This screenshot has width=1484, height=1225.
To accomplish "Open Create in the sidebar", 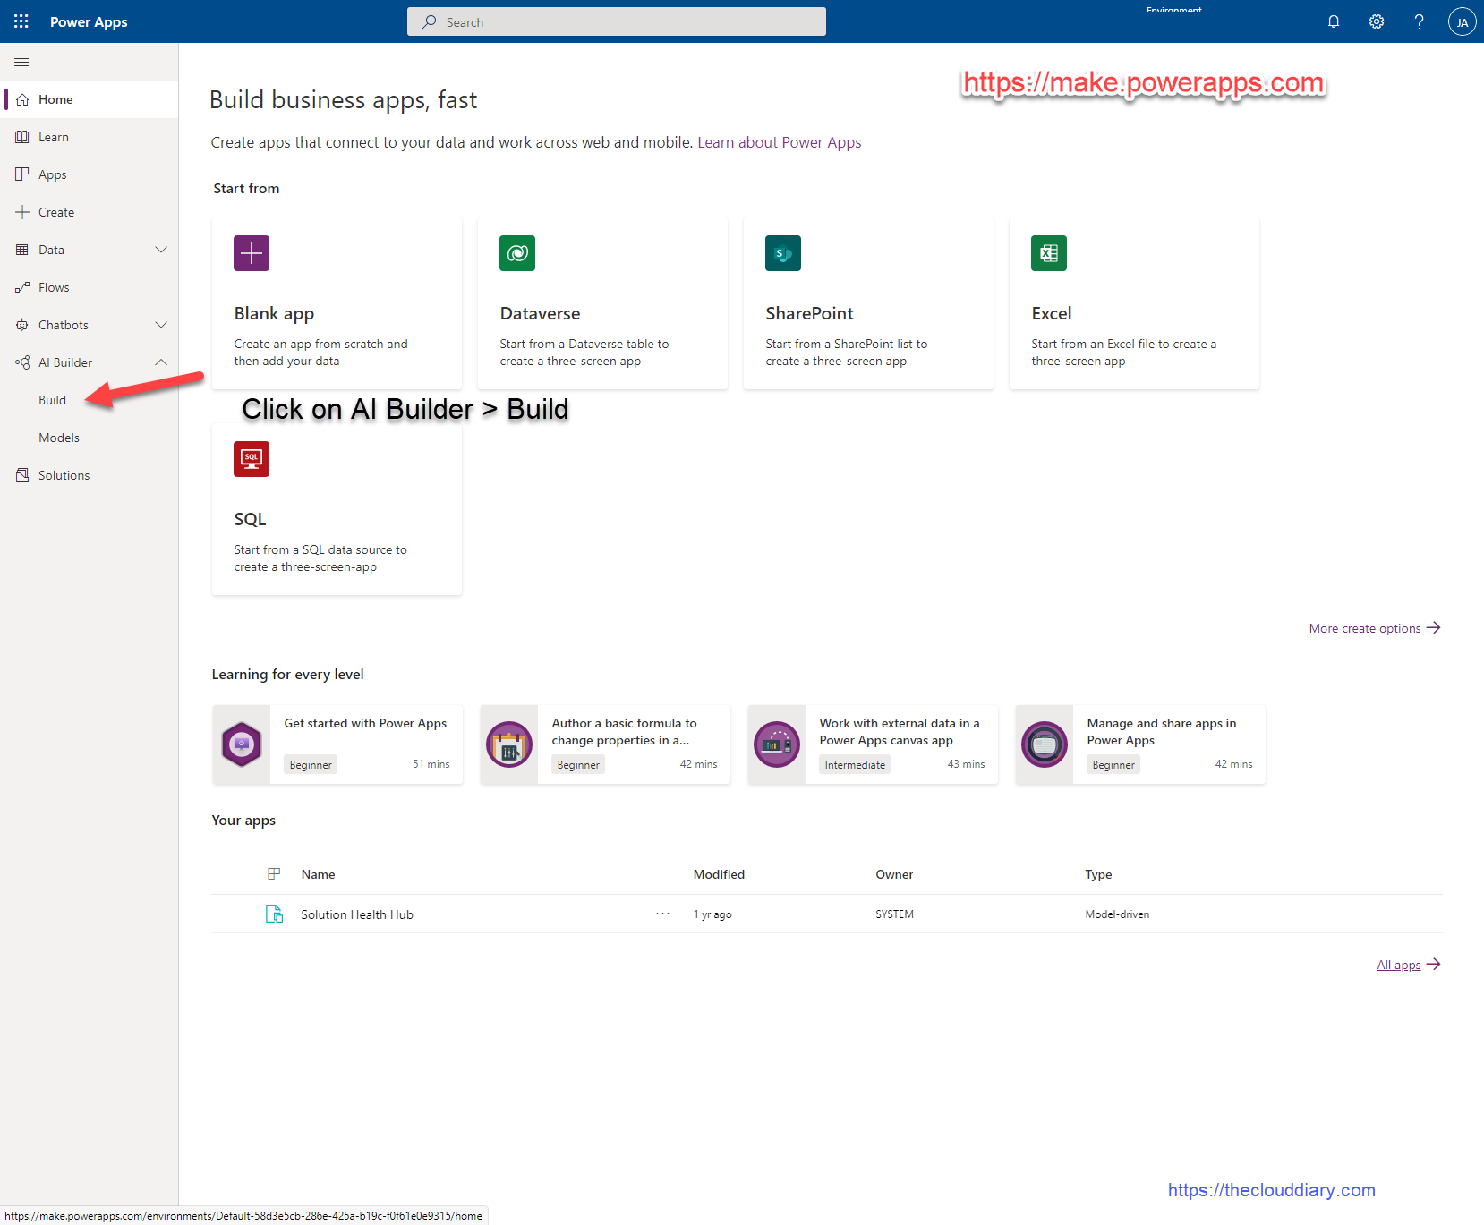I will 90,212.
